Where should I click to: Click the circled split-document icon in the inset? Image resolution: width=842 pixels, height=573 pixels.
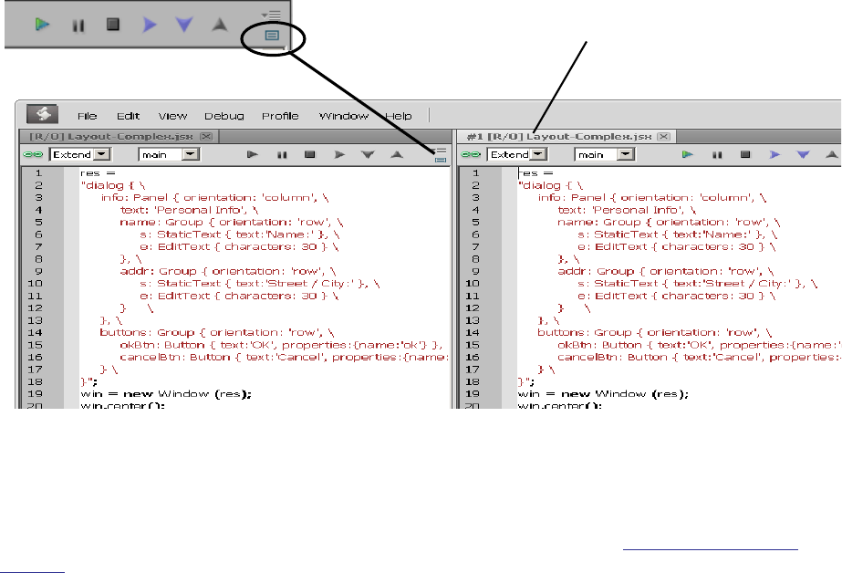tap(272, 36)
